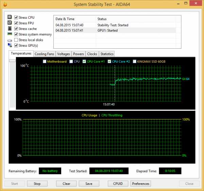Toggle the Stress GPU(s) checkbox

(16, 46)
